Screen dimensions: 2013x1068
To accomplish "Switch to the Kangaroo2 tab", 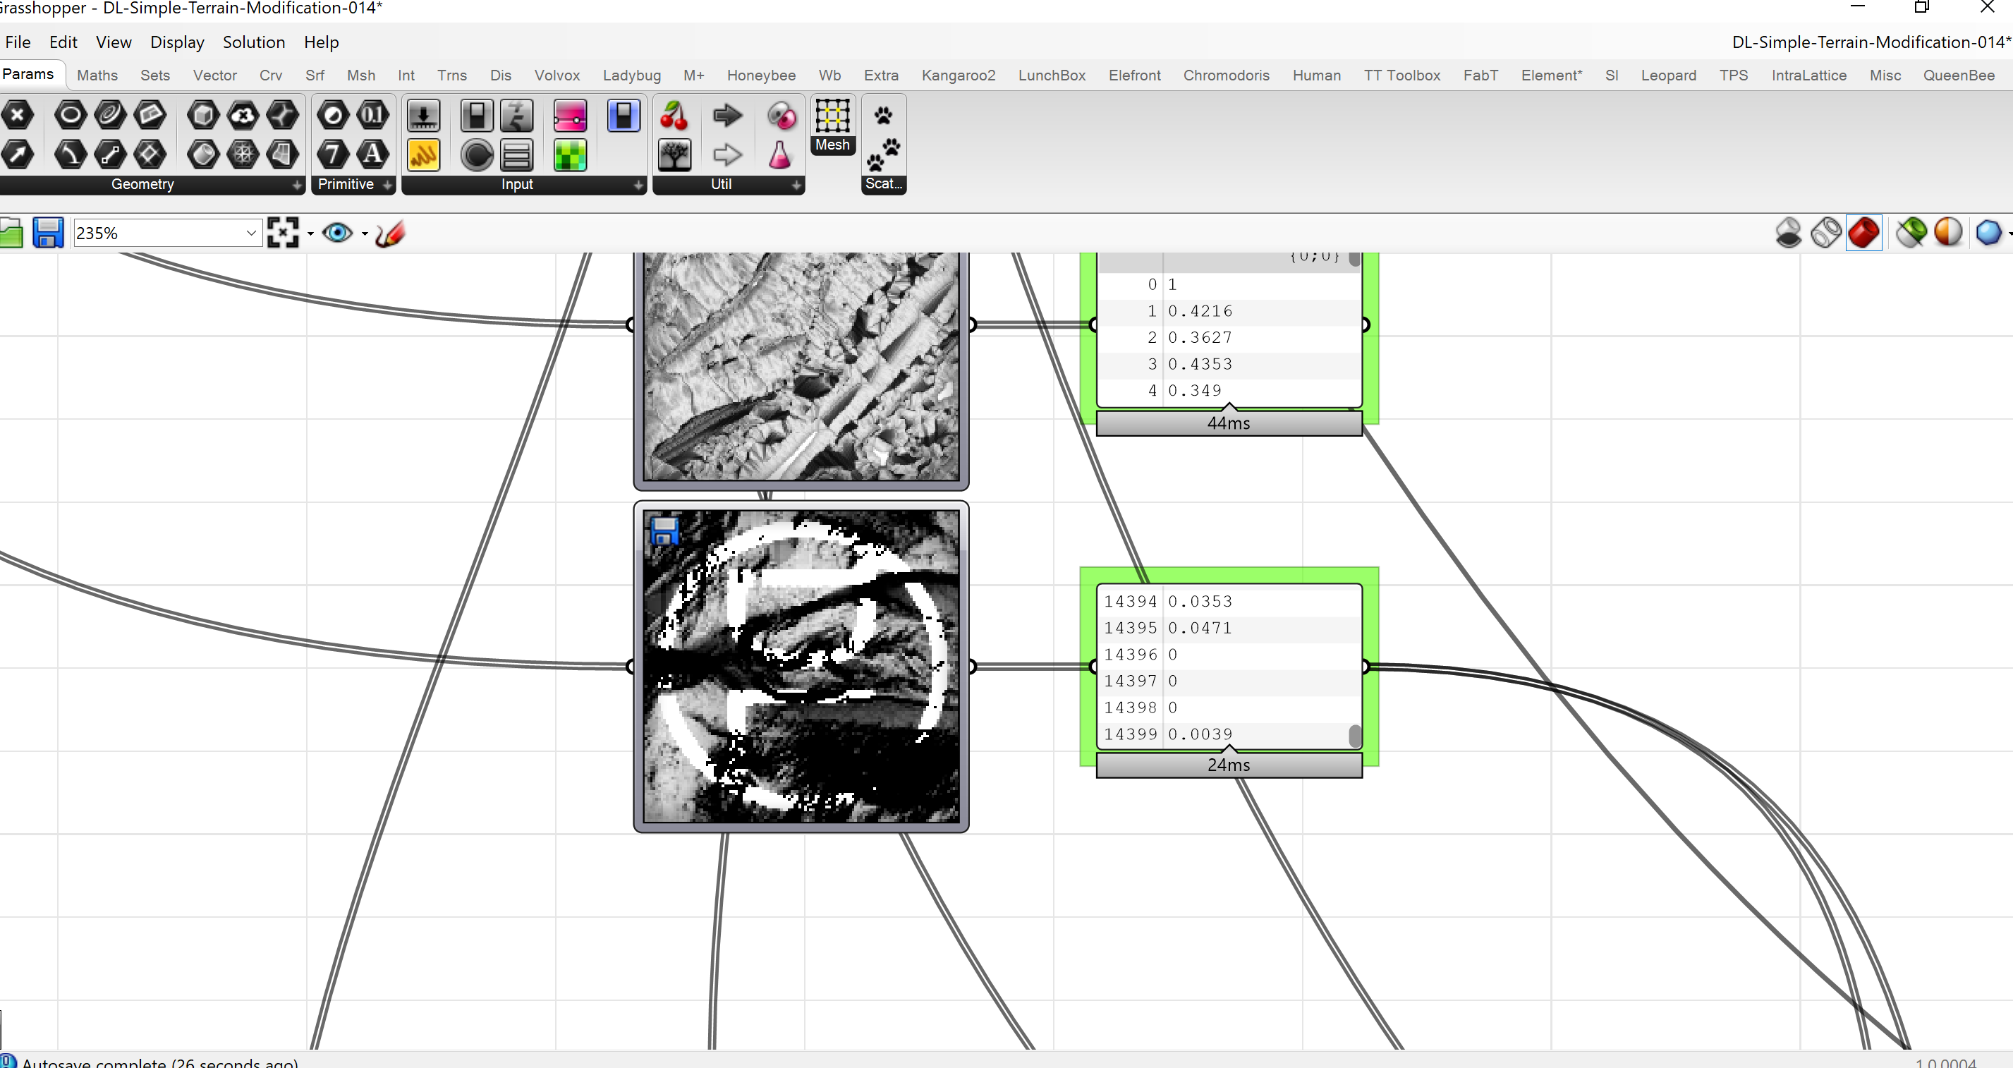I will click(958, 75).
